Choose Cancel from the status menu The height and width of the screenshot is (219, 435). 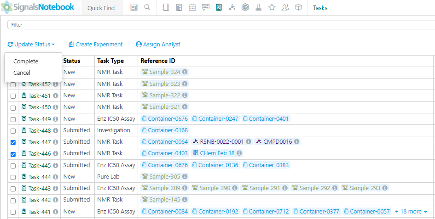[x=22, y=73]
